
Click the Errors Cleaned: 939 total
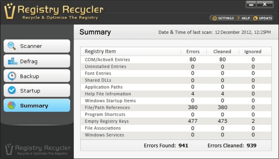(x=232, y=146)
